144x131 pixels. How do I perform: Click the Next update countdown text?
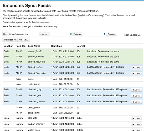click(132, 35)
